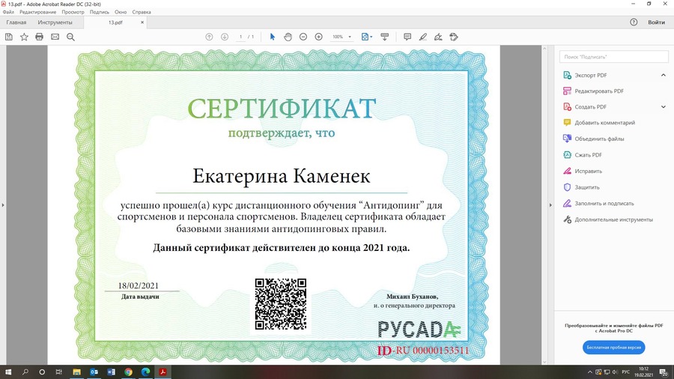This screenshot has height=379, width=674.
Task: Print the document using the printer icon
Action: coord(40,37)
